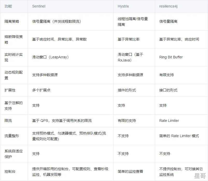
Task: Select the 系统自适应保护 row label
Action: 13,154
